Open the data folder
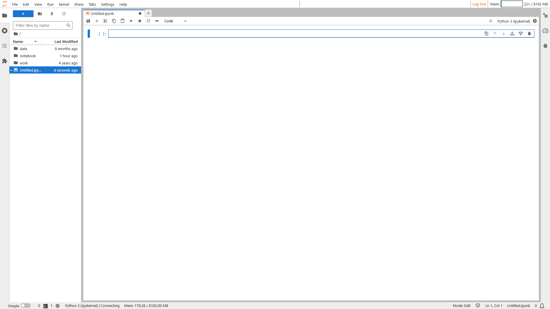The image size is (550, 309). point(45,49)
